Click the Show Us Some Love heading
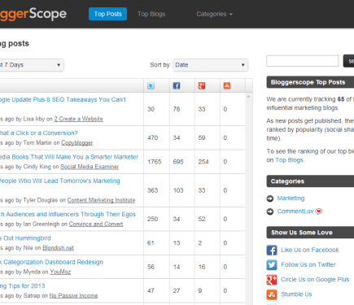 click(310, 233)
